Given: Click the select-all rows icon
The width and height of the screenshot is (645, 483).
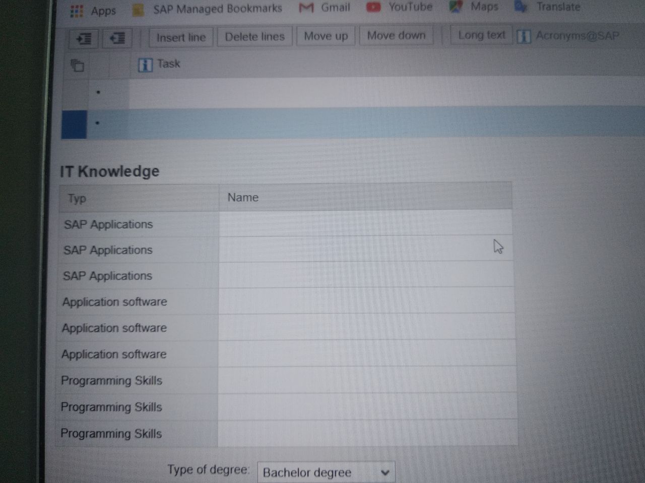Looking at the screenshot, I should [77, 65].
